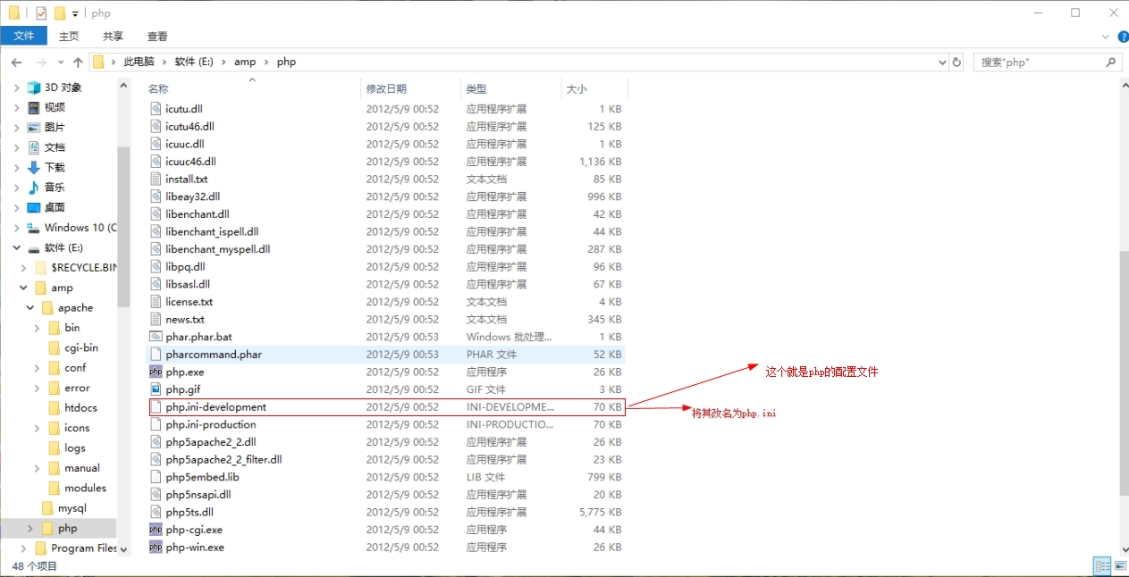Select the 下载 sidebar folder
1129x577 pixels.
coord(55,167)
